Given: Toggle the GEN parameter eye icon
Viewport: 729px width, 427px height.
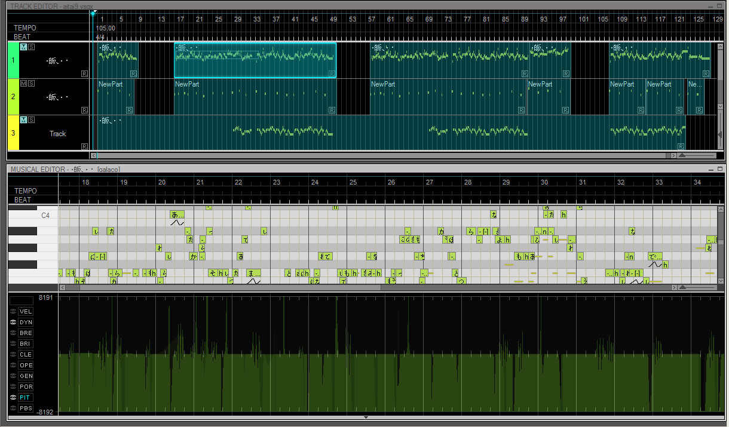Looking at the screenshot, I should [13, 376].
